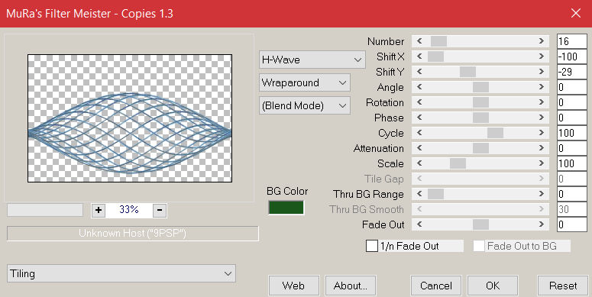Increase Number with right arrow
This screenshot has height=297, width=592.
(x=542, y=41)
